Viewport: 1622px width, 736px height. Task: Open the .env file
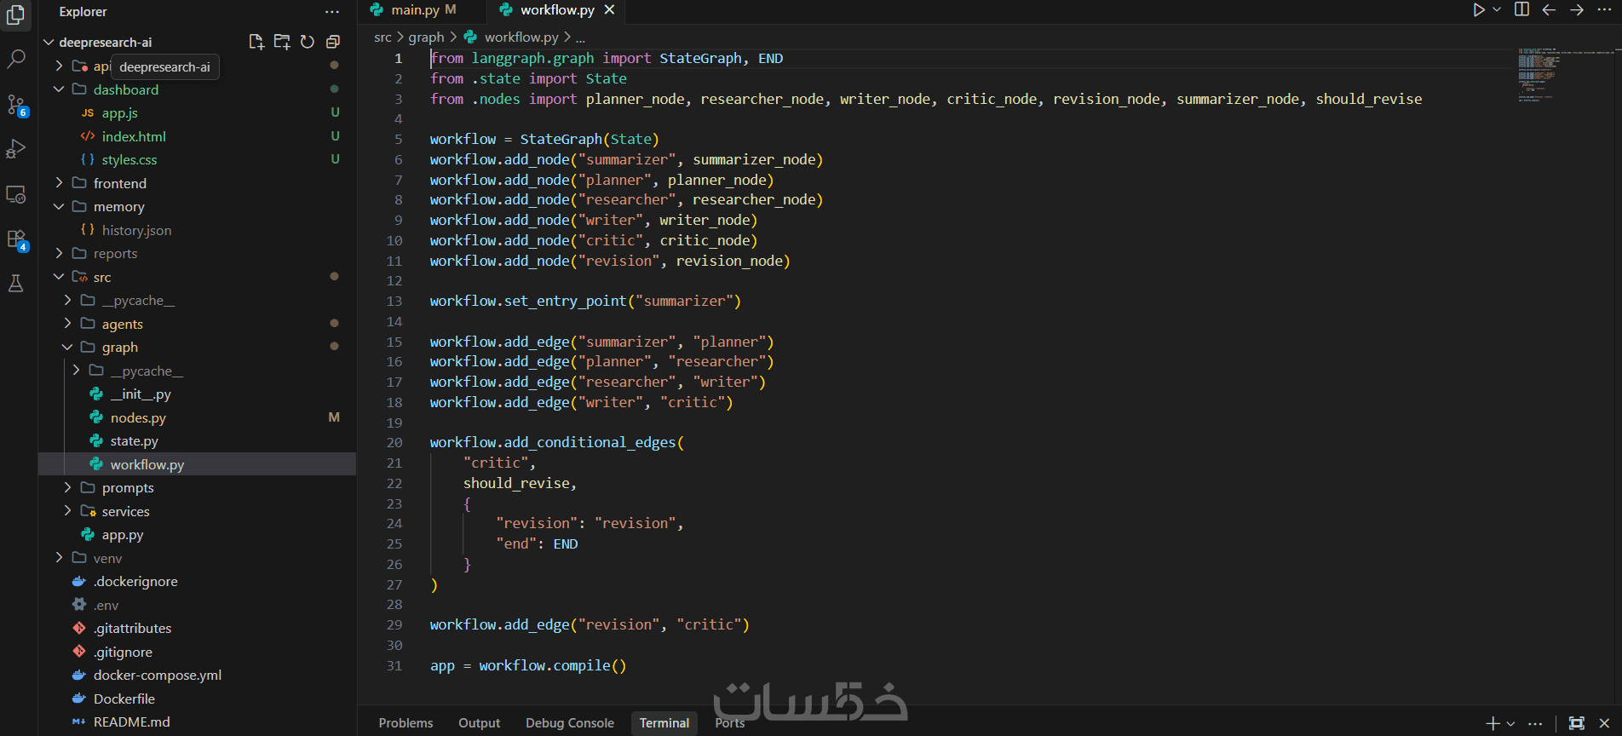[197, 605]
